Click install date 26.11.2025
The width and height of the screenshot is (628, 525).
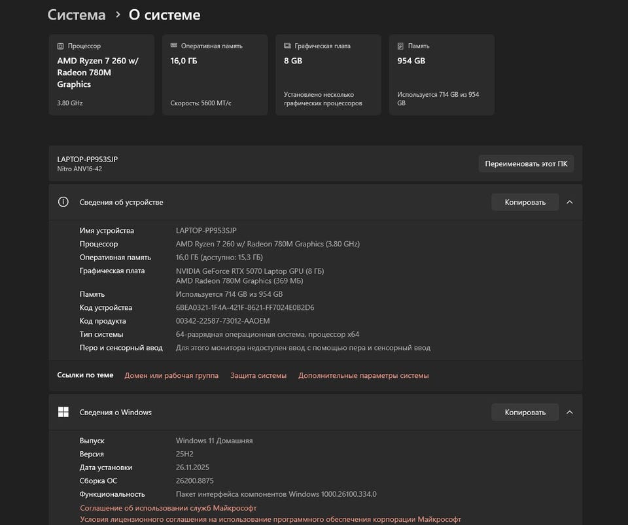pos(192,467)
